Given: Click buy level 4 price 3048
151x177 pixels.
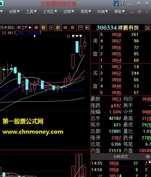Looking at the screenshot, I should point(116,86).
